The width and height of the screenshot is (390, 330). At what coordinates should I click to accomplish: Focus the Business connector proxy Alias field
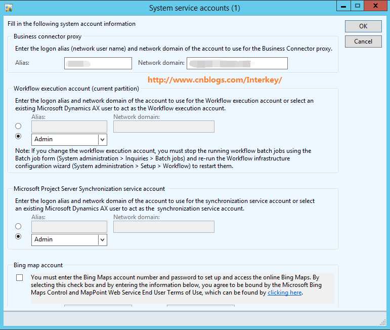tap(98, 63)
